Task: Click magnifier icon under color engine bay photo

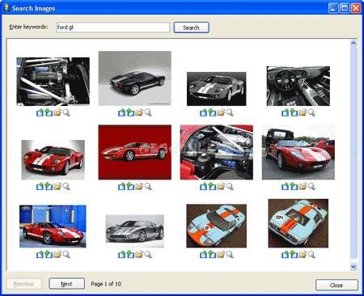Action: (230, 187)
